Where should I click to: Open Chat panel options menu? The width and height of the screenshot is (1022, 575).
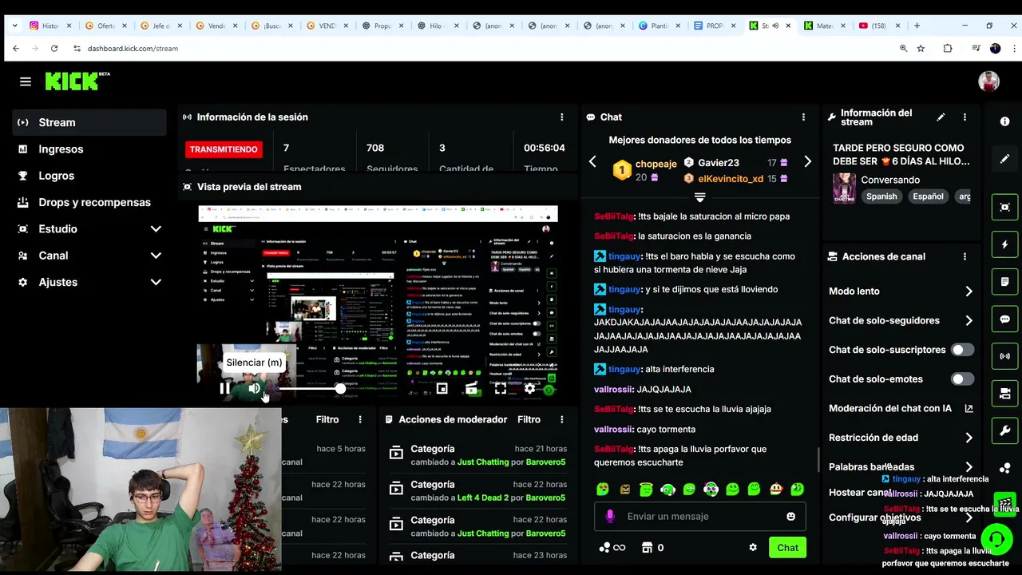[803, 117]
